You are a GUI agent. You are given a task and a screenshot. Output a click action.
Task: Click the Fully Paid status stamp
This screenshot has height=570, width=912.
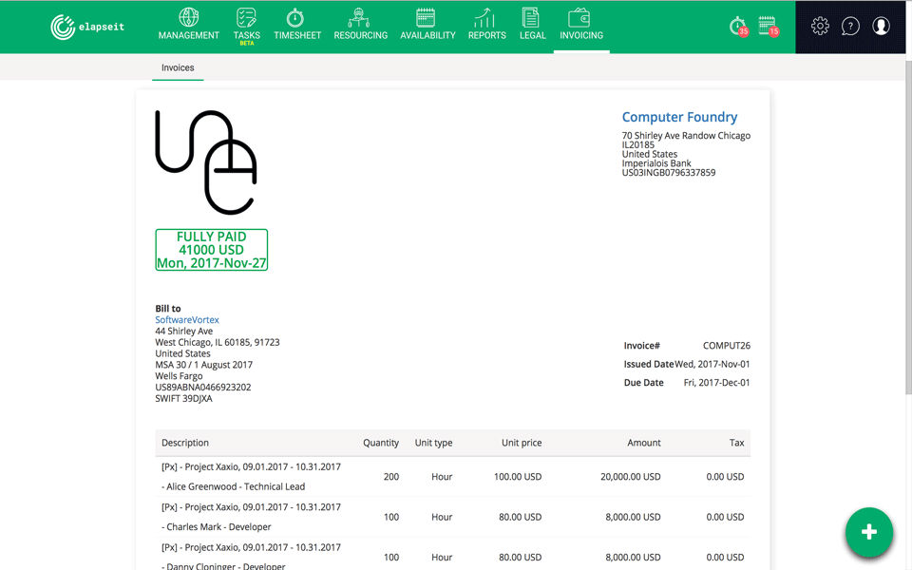211,250
